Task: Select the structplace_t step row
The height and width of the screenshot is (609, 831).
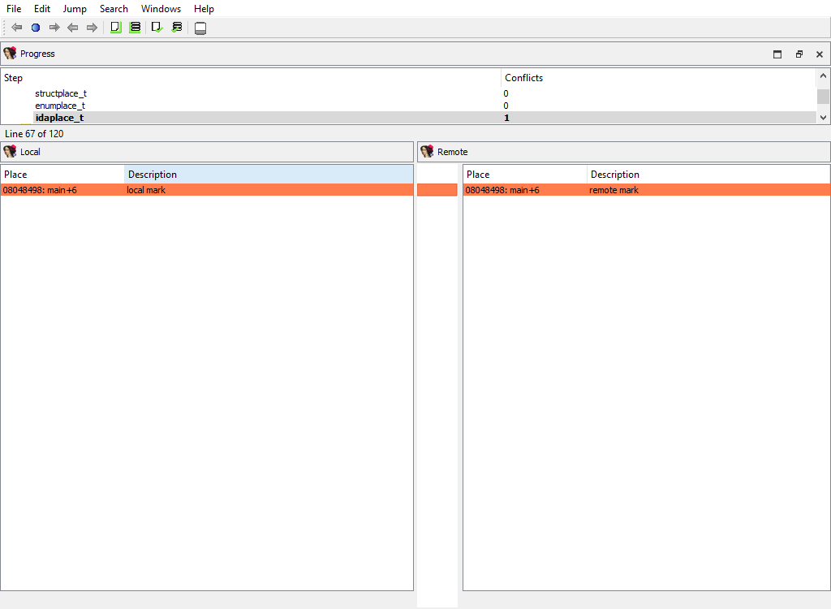Action: pyautogui.click(x=61, y=93)
